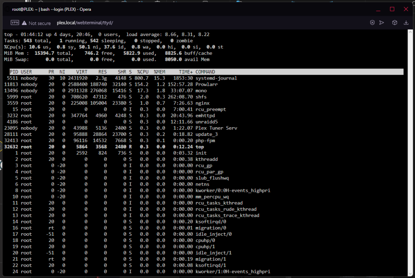Select the update_3 process name

coord(206,134)
